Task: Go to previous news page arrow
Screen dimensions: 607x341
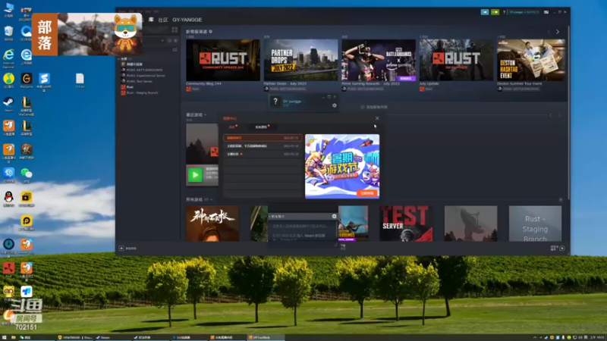Action: pyautogui.click(x=549, y=32)
